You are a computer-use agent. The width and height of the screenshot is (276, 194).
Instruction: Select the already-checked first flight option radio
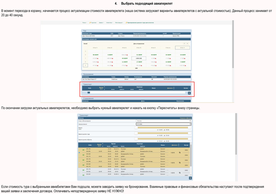[x=79, y=153]
